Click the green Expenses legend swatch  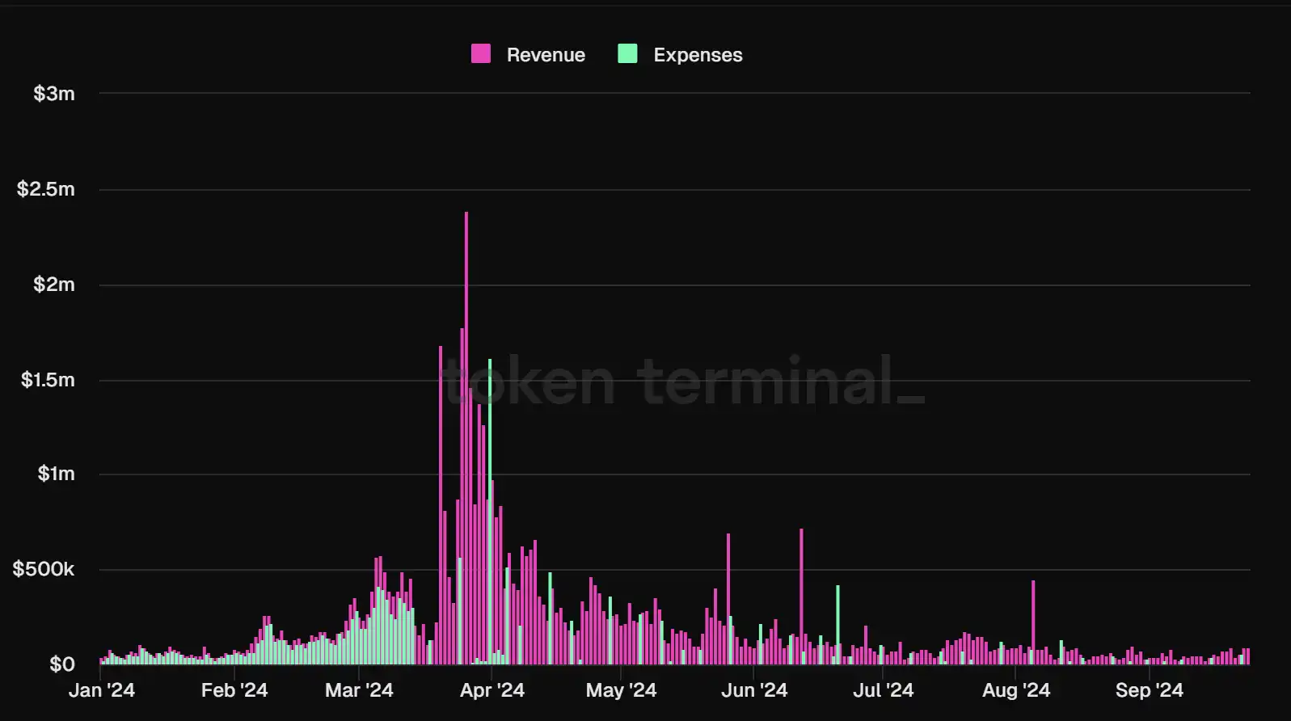(627, 54)
